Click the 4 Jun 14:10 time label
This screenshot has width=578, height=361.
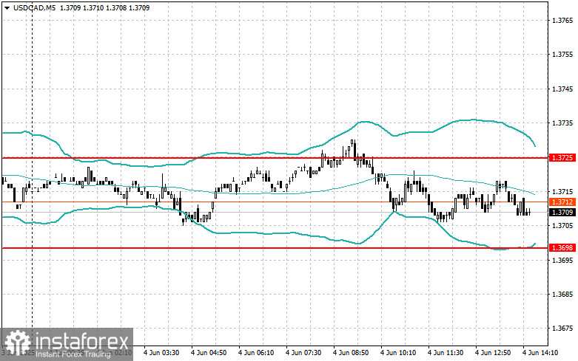pyautogui.click(x=540, y=353)
